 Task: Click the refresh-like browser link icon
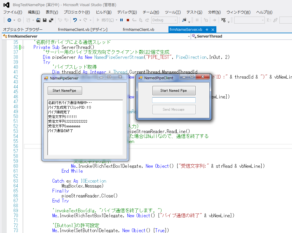[206, 20]
